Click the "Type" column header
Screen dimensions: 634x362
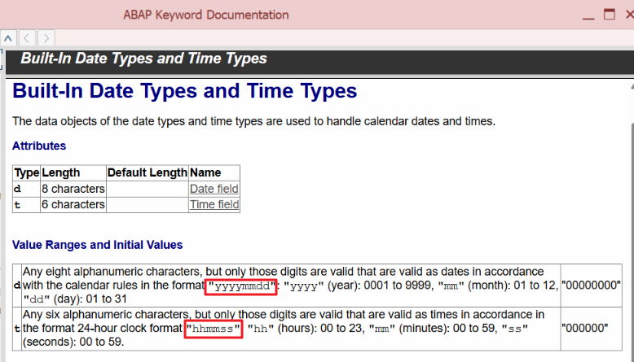26,172
